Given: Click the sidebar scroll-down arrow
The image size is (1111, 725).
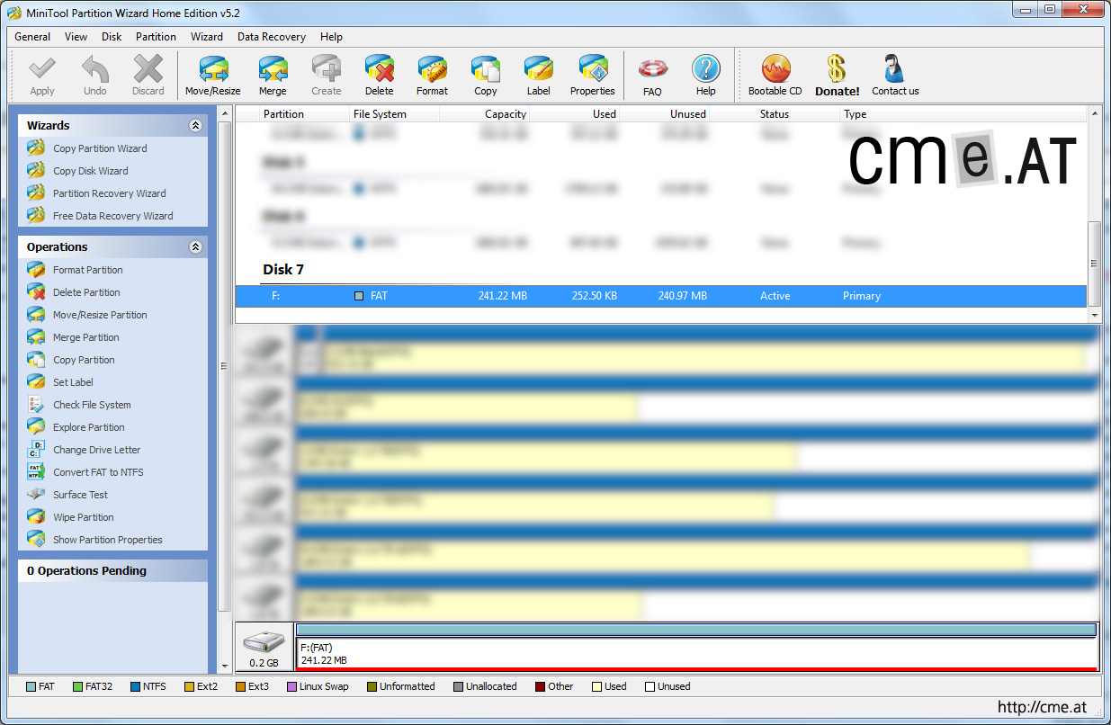Looking at the screenshot, I should 225,666.
